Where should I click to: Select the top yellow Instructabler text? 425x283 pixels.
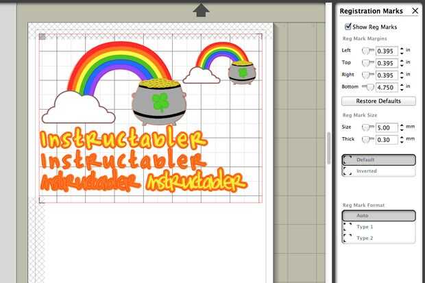123,138
